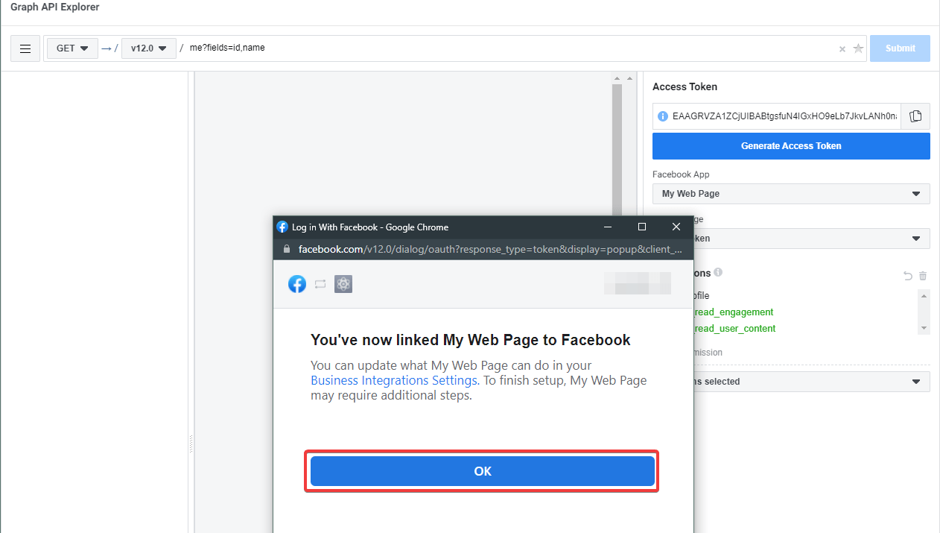Click the blurred user profile in popup
Image resolution: width=940 pixels, height=533 pixels.
pyautogui.click(x=637, y=284)
